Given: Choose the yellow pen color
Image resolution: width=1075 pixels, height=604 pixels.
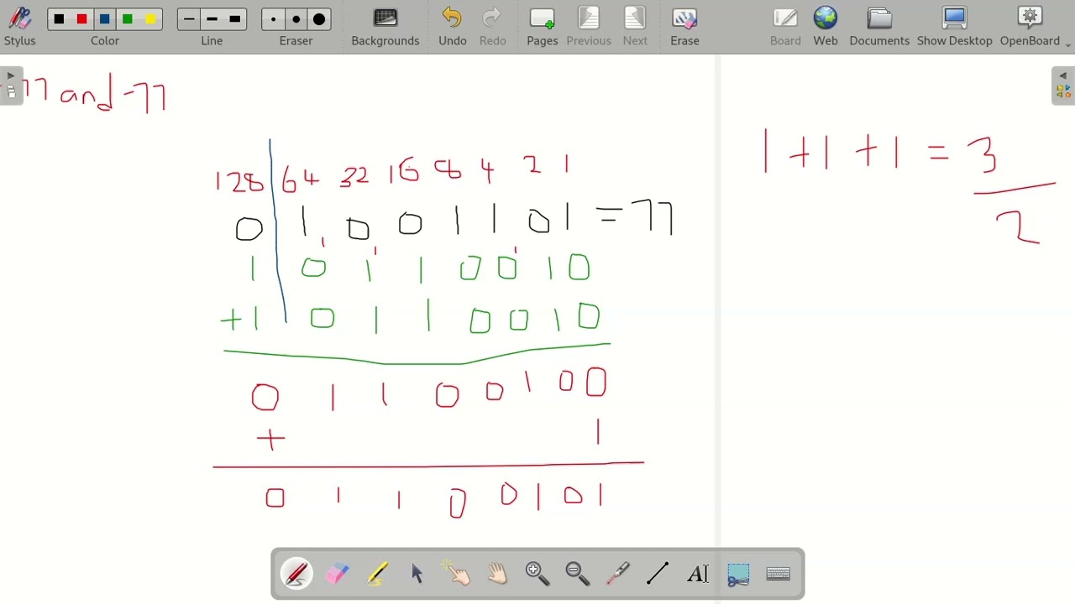Looking at the screenshot, I should coord(150,19).
